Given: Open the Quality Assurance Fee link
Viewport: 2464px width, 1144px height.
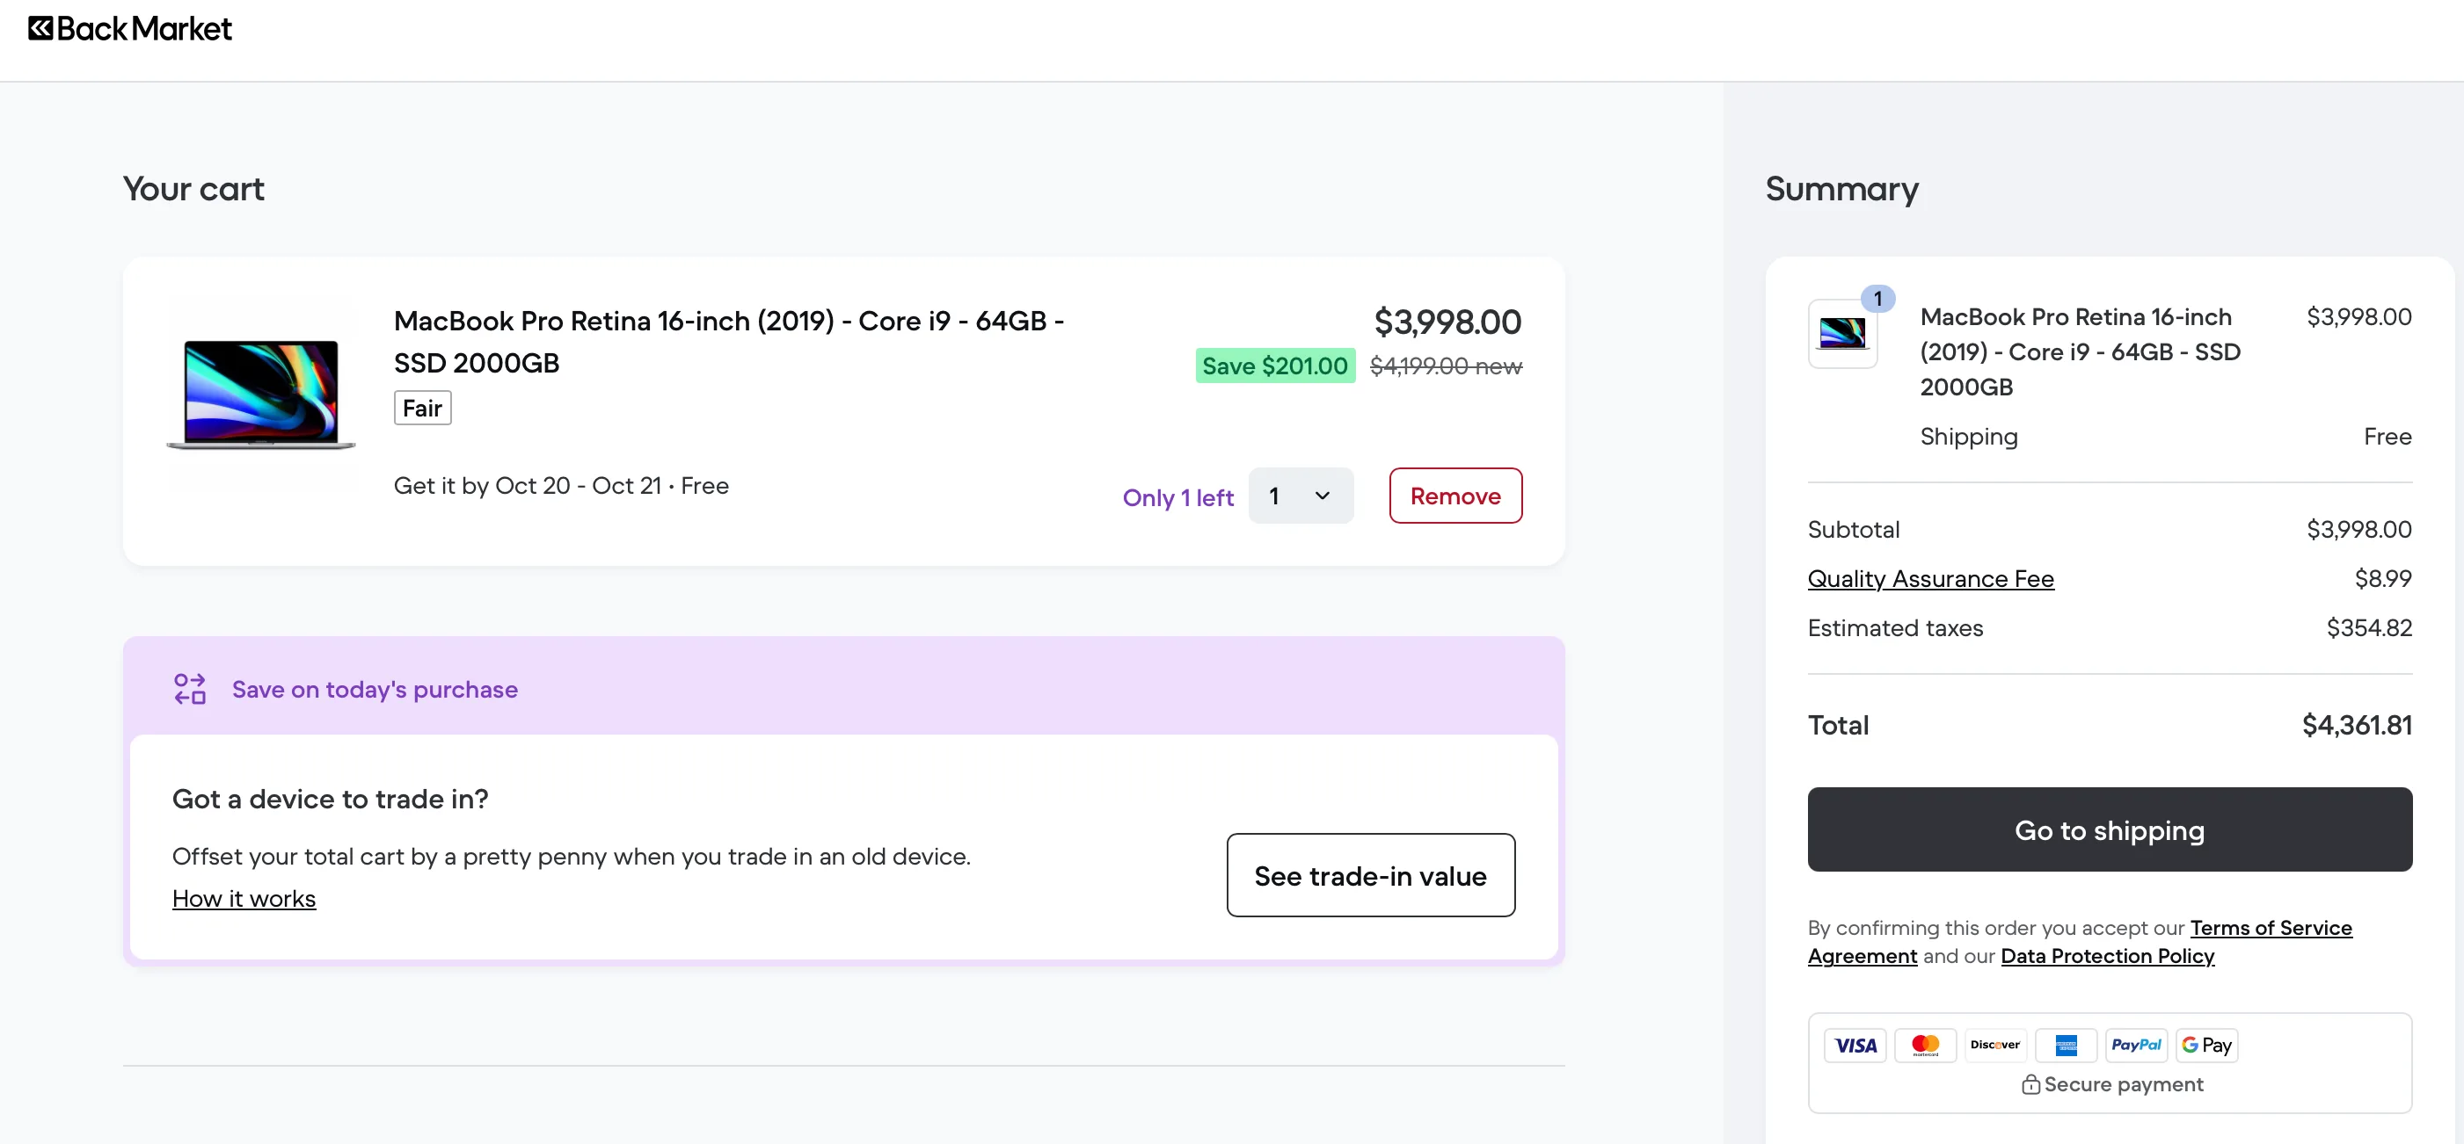Looking at the screenshot, I should point(1930,578).
